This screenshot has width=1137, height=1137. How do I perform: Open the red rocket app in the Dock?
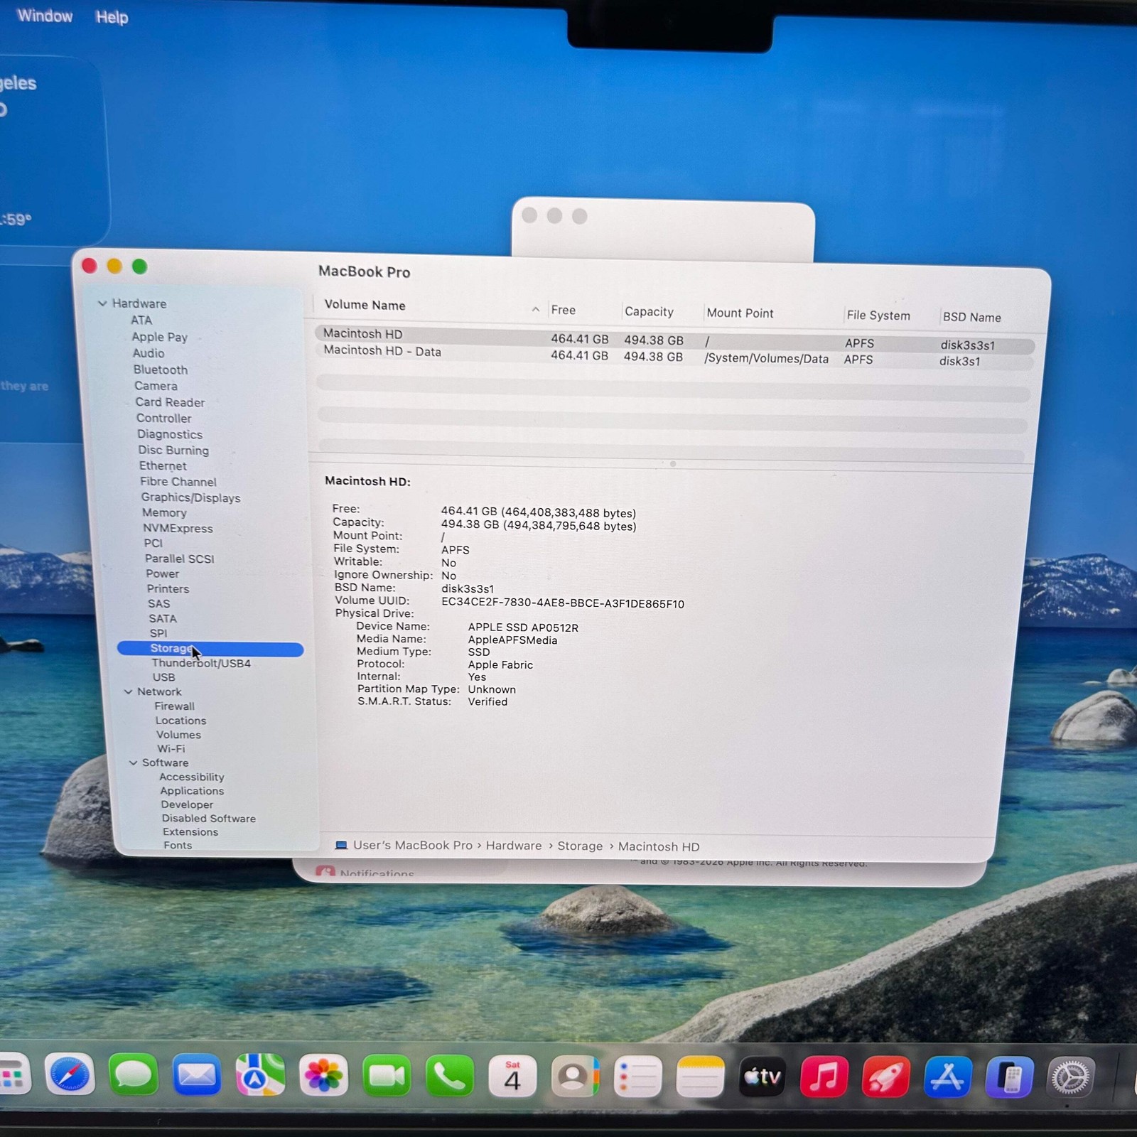coord(885,1076)
